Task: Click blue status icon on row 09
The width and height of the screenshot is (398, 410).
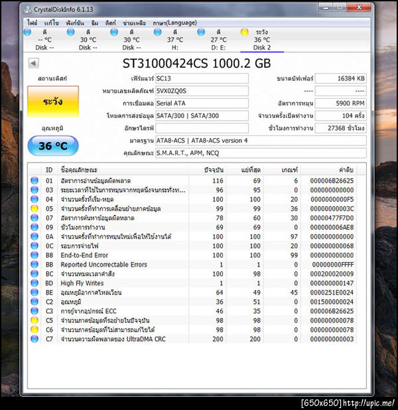Action: 34,227
